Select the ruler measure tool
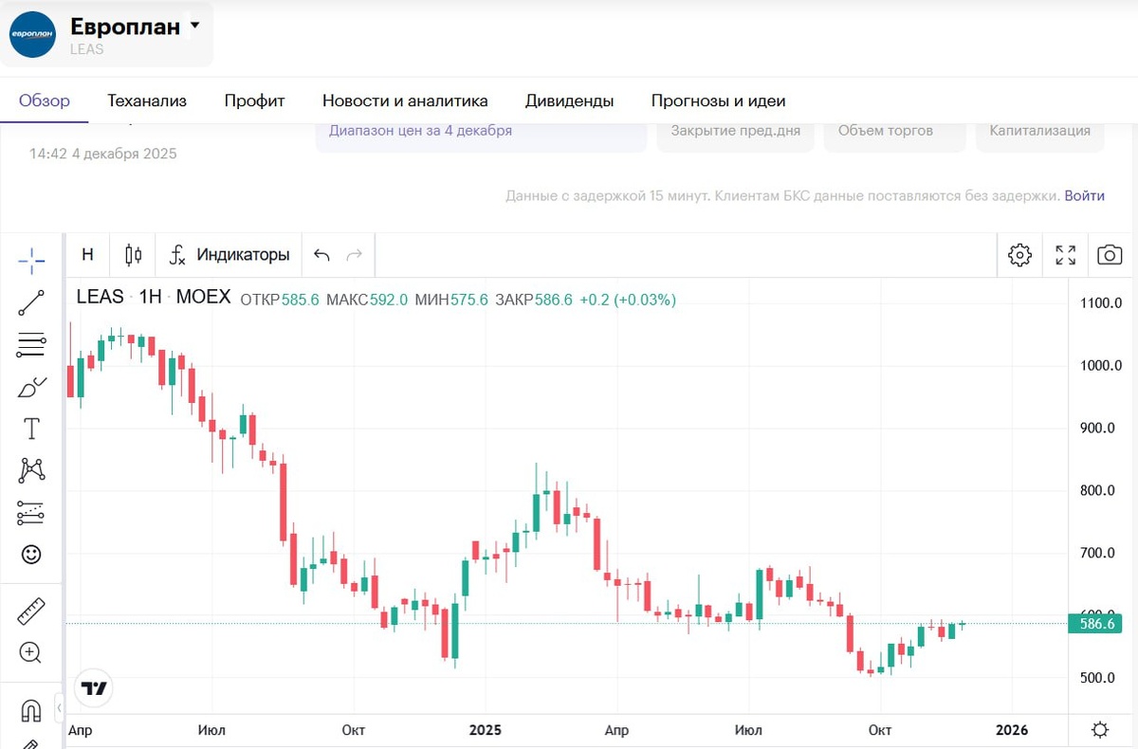Image resolution: width=1138 pixels, height=749 pixels. [x=31, y=611]
